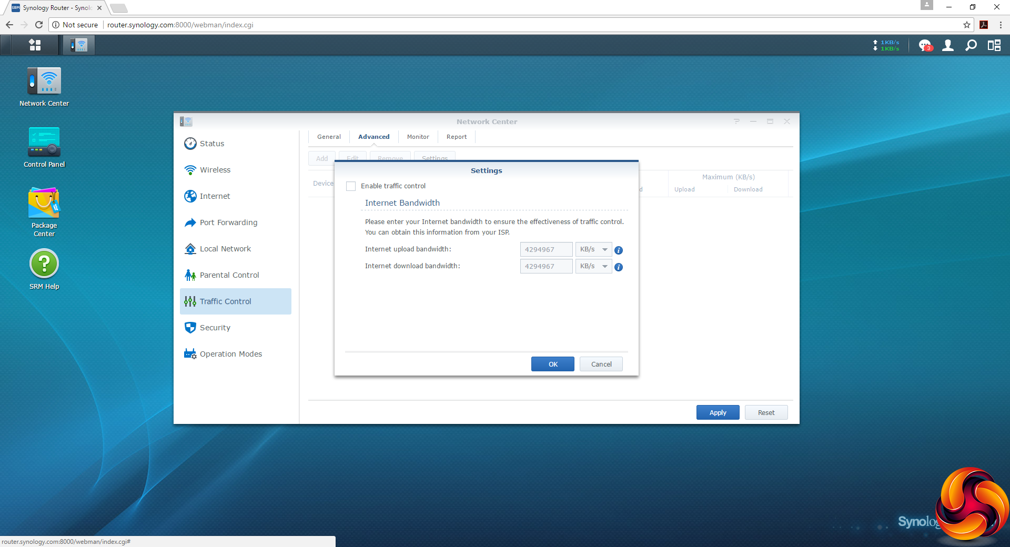Select Operation Modes in the sidebar

[x=236, y=354]
